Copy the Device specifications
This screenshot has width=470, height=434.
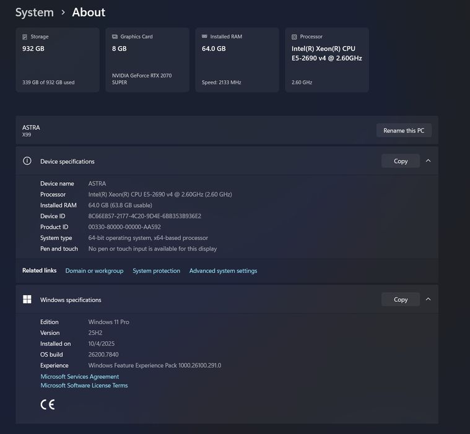(x=401, y=161)
